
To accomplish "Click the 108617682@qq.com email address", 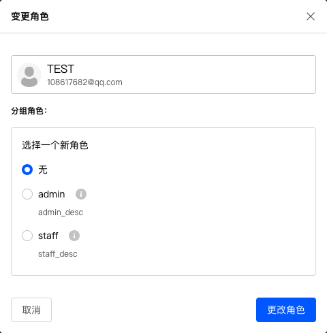I will pos(84,82).
